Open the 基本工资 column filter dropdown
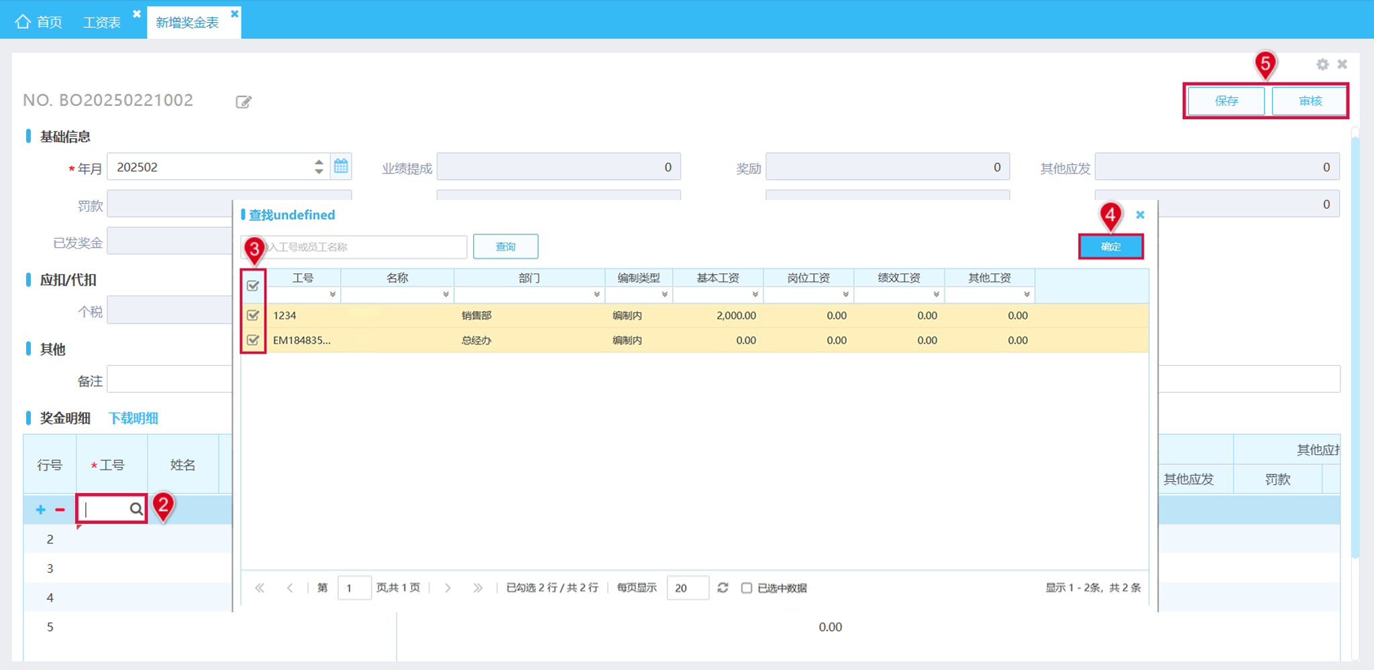This screenshot has width=1374, height=670. pyautogui.click(x=755, y=294)
